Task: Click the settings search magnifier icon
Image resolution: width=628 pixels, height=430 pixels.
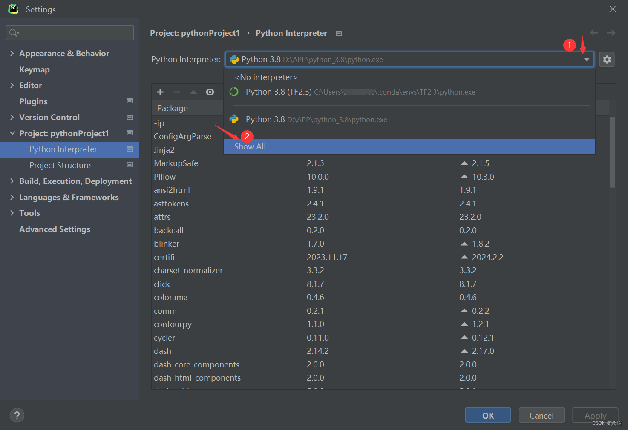Action: tap(14, 33)
